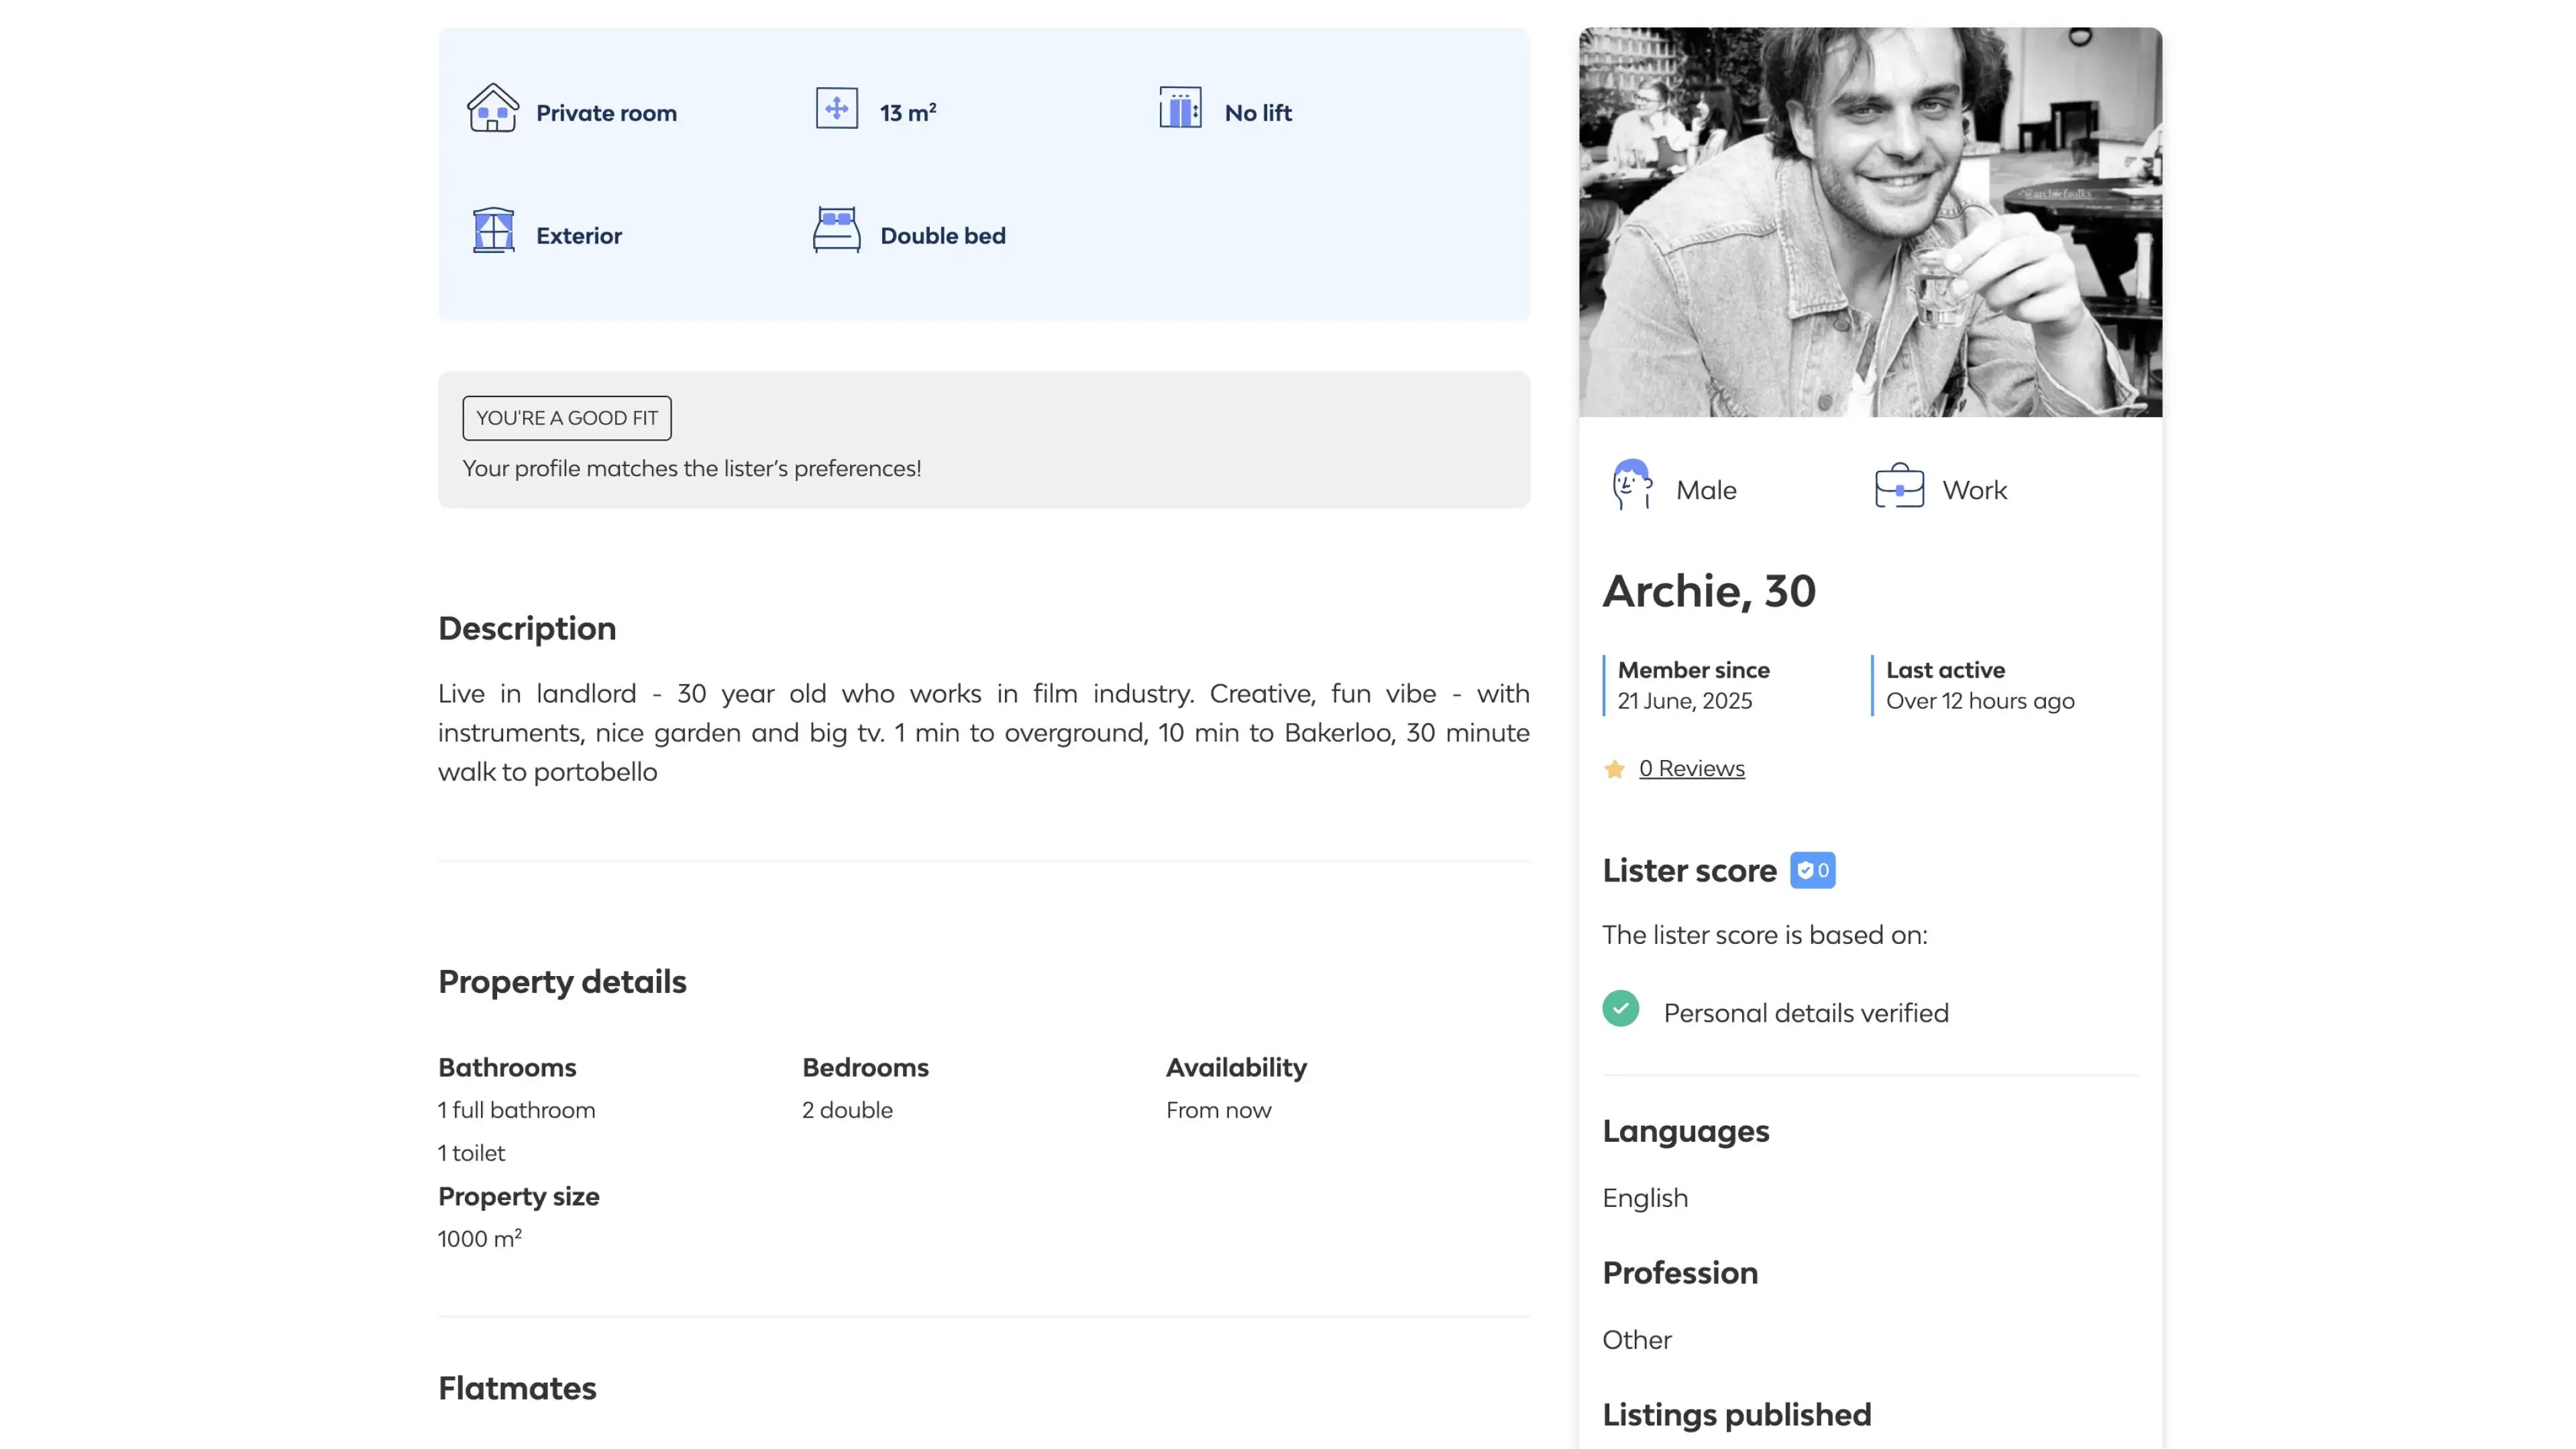Image resolution: width=2576 pixels, height=1449 pixels.
Task: Click the No lift elevator icon
Action: tap(1180, 108)
